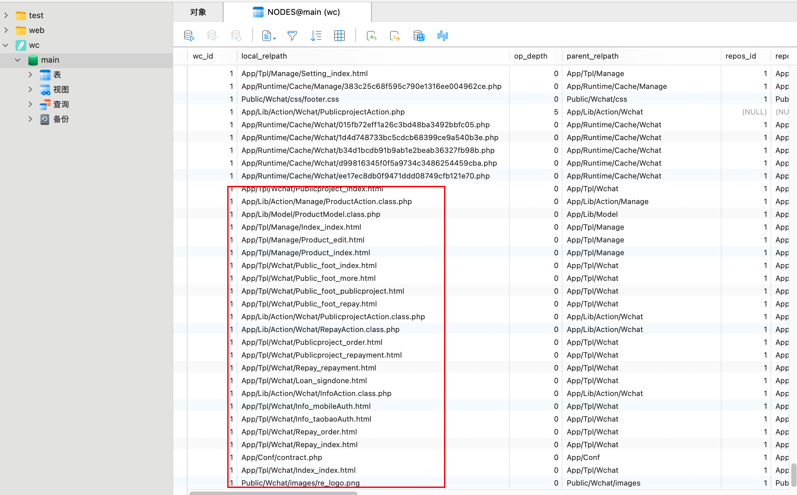Expand the web connection group

point(6,30)
